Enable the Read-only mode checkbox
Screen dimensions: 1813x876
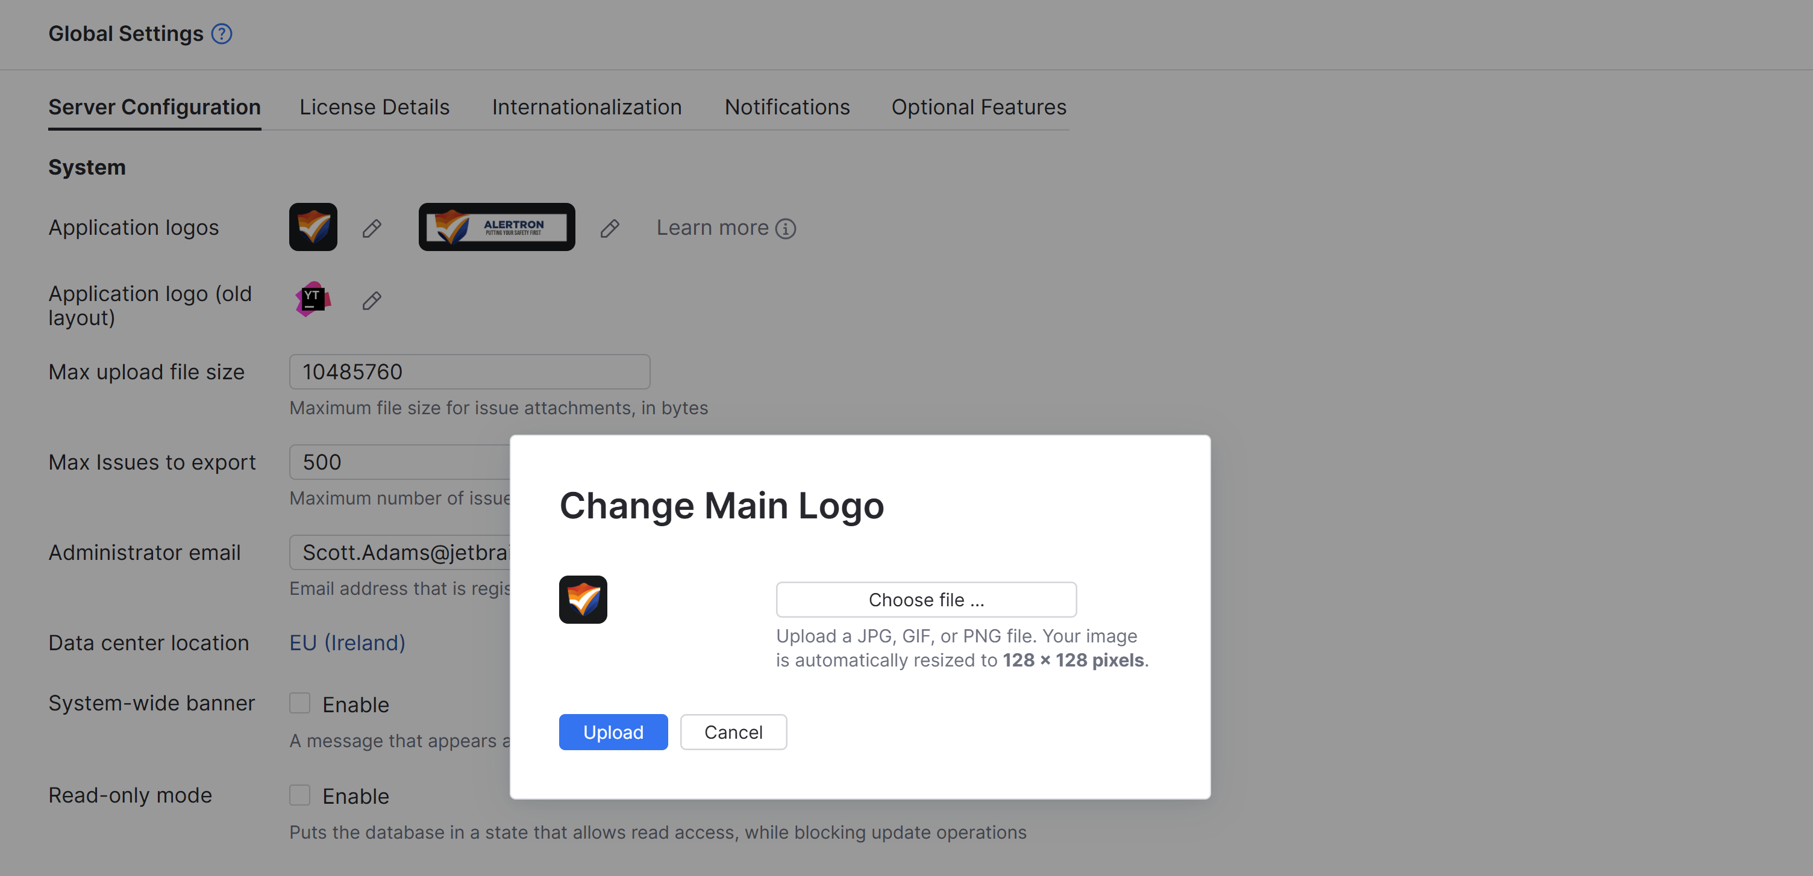[300, 795]
